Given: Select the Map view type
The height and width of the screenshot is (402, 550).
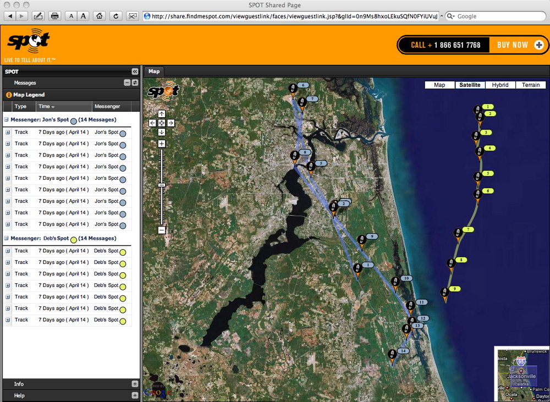Looking at the screenshot, I should click(439, 85).
